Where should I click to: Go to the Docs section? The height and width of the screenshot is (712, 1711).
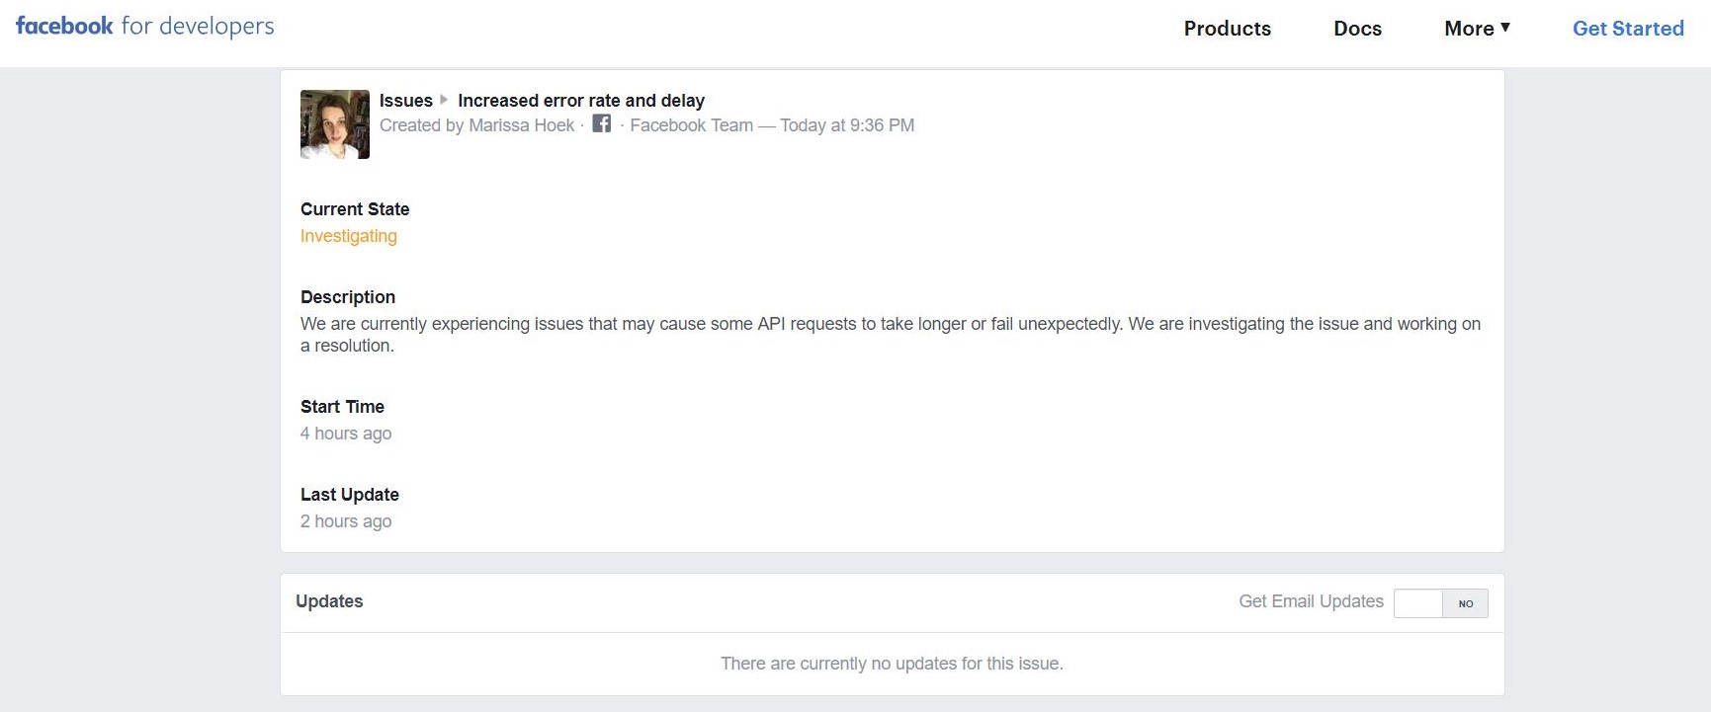tap(1357, 29)
